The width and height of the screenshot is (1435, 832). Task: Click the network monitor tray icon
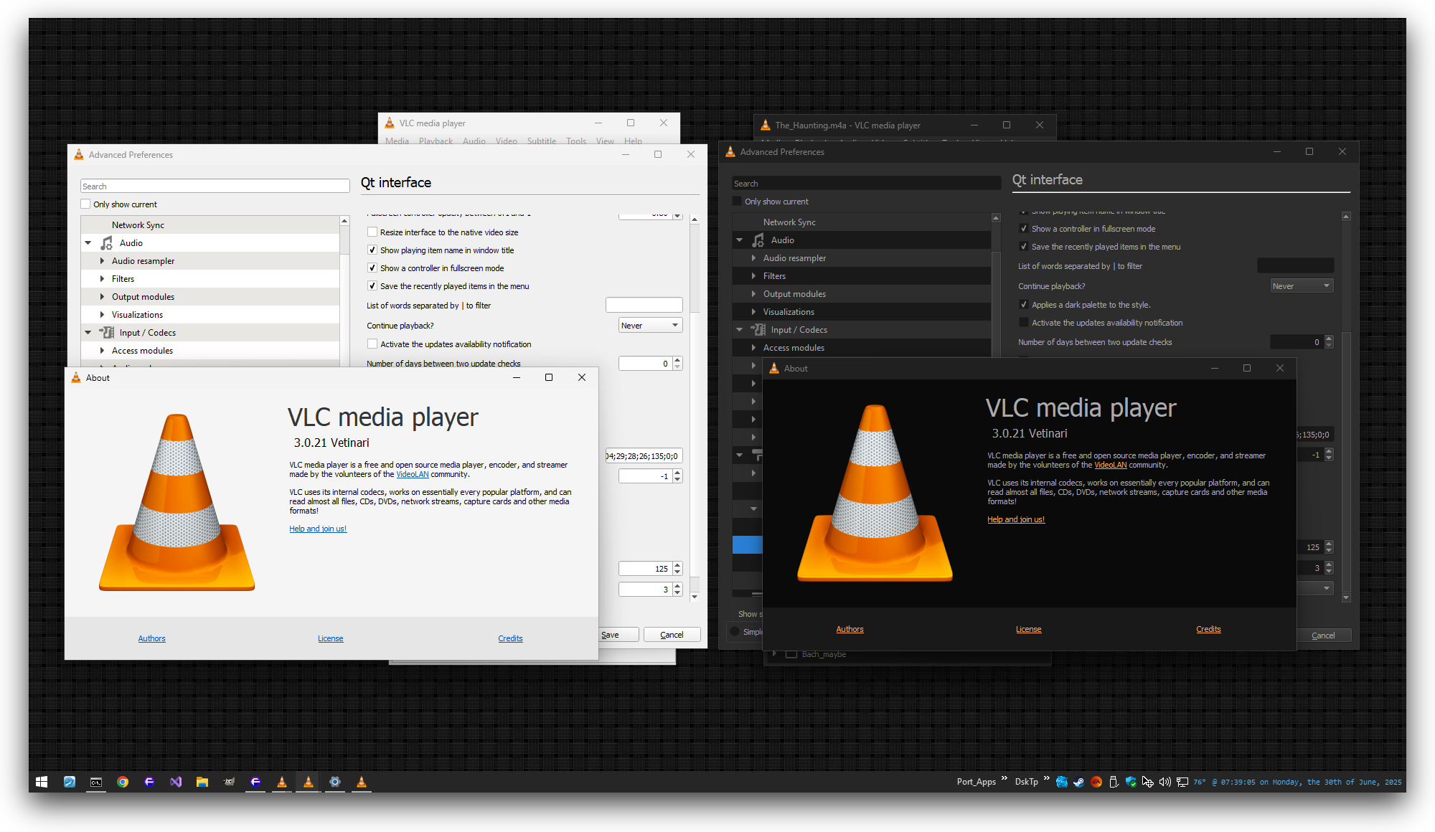(1182, 782)
